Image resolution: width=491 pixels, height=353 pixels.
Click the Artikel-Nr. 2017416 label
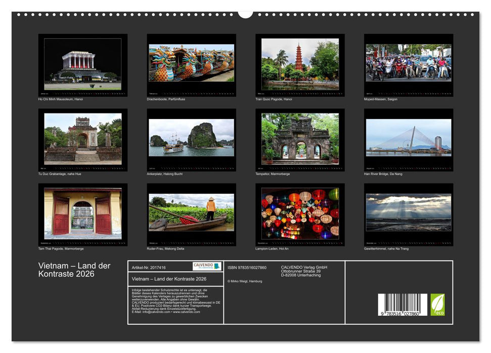click(149, 268)
